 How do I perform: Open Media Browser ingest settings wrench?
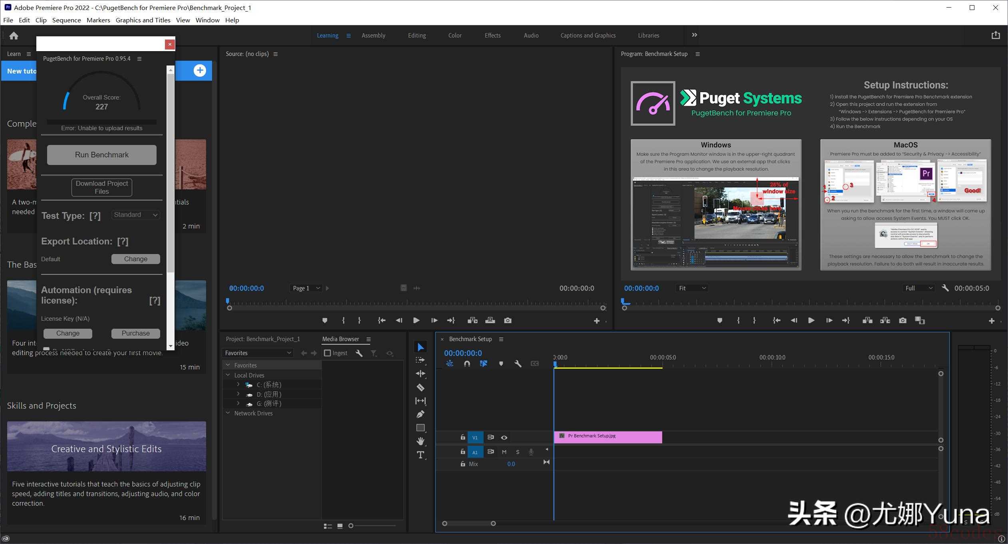tap(359, 353)
